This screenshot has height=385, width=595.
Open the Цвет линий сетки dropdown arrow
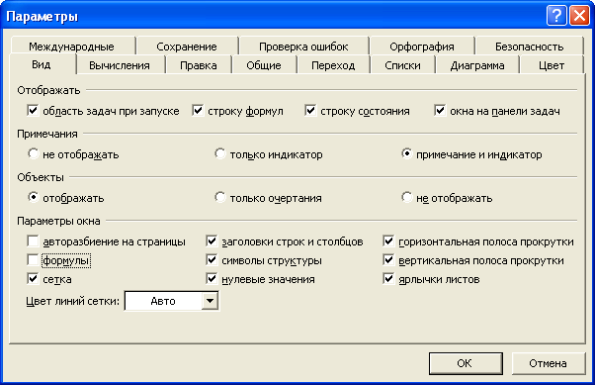[x=210, y=301]
